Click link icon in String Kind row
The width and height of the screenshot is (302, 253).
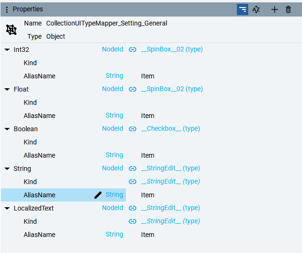tap(133, 182)
